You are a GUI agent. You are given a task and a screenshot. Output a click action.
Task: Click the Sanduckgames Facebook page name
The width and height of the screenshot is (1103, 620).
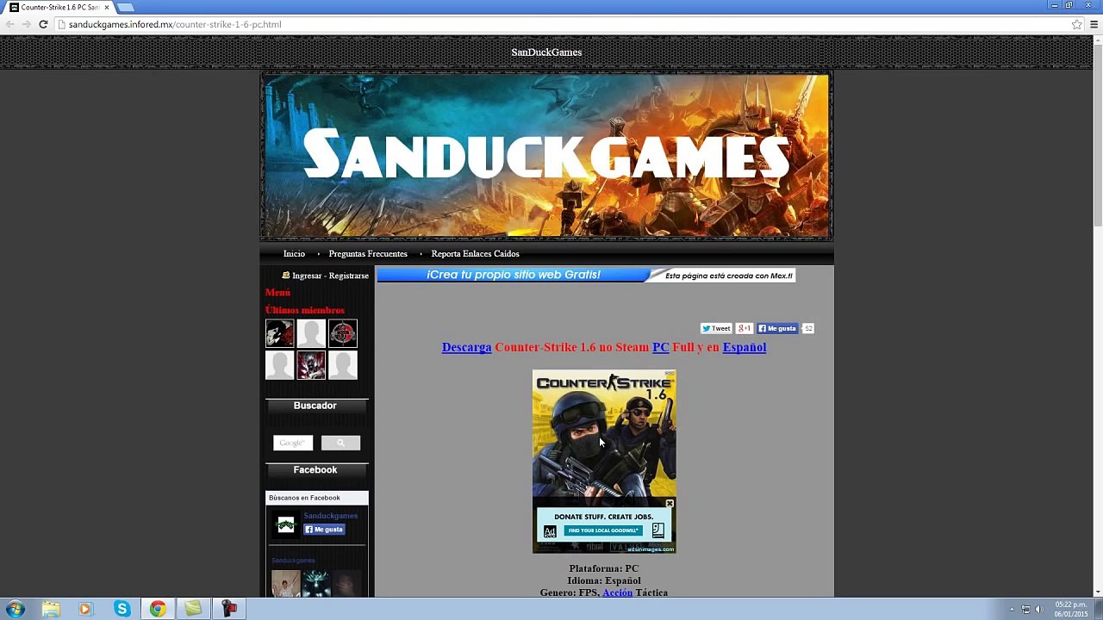[x=330, y=516]
